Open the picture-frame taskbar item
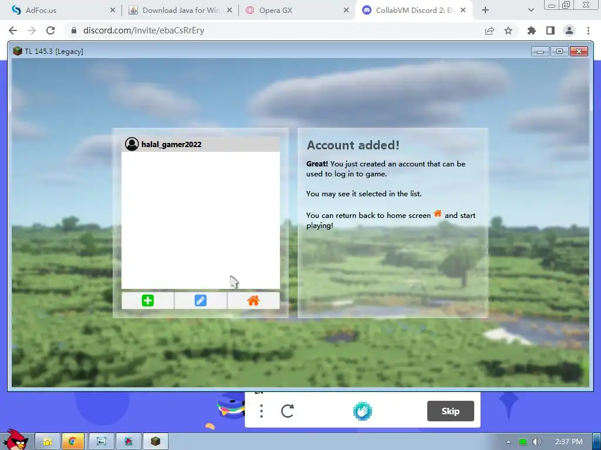 point(101,442)
